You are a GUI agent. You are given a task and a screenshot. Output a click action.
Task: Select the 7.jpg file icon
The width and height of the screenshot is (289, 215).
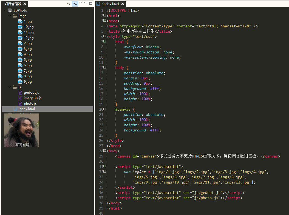coord(20,71)
